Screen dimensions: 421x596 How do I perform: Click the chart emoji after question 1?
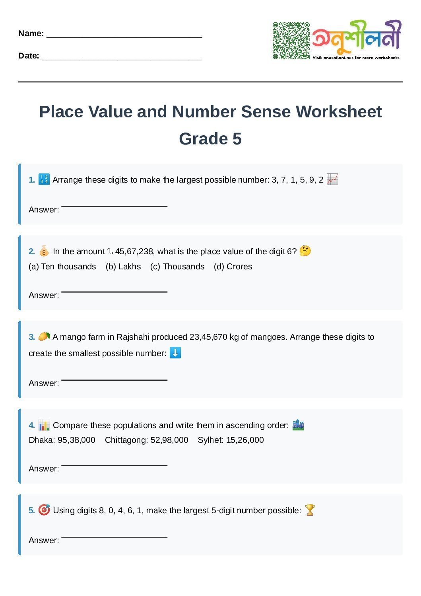[332, 179]
